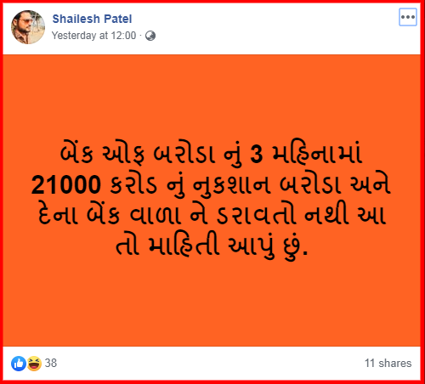Open the Shailesh Patel profile name link
Viewport: 425px width, 384px height.
click(92, 19)
